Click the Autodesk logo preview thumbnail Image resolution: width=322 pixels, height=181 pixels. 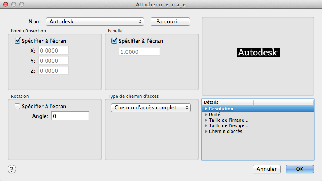tap(258, 52)
